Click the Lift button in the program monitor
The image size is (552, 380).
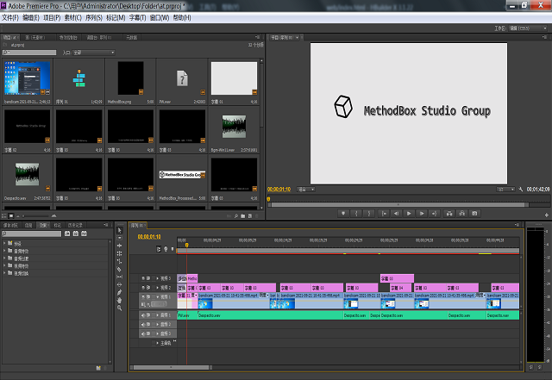pos(448,213)
